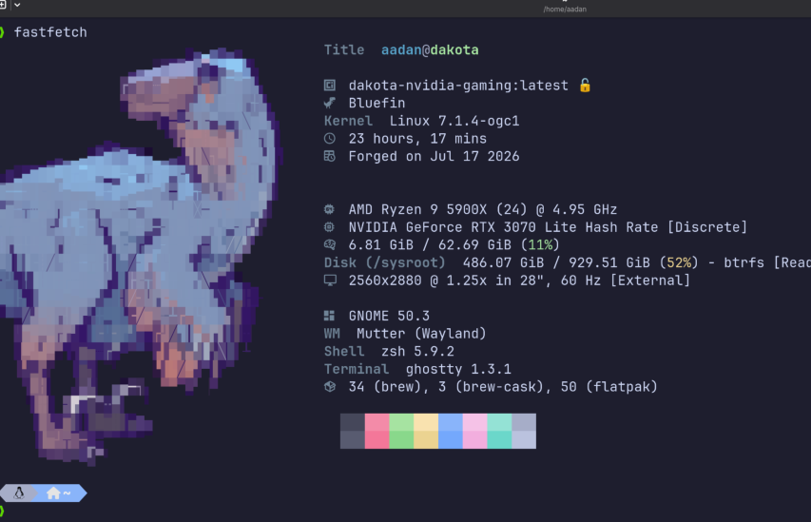Click the fastfetch command text

(50, 32)
